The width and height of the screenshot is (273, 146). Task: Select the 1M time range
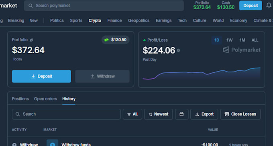pyautogui.click(x=242, y=40)
